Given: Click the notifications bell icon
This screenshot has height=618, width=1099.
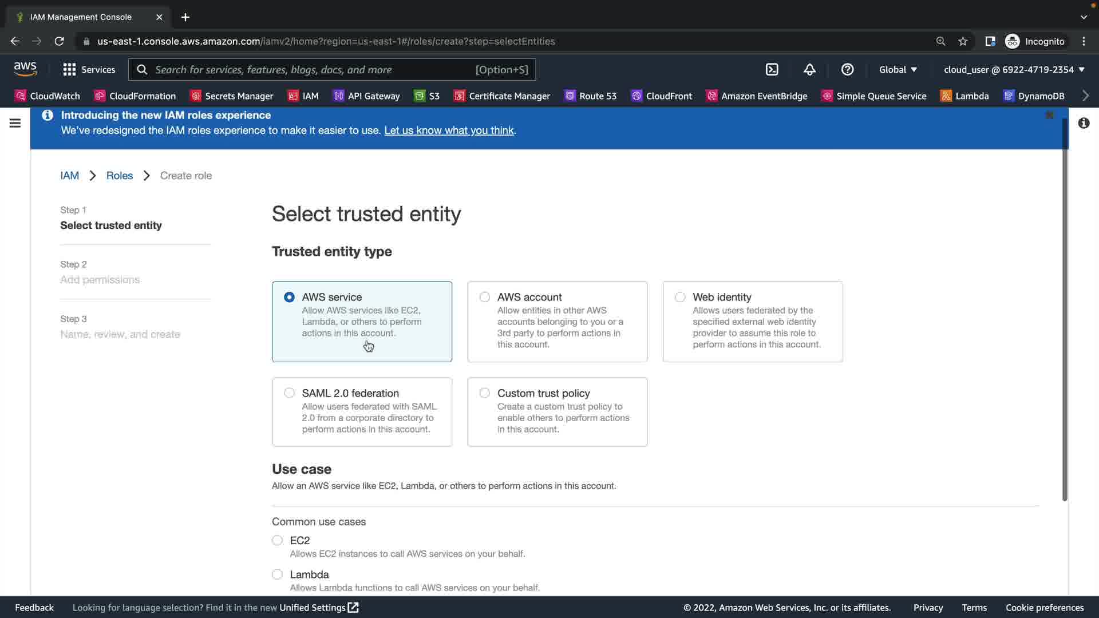Looking at the screenshot, I should (x=809, y=70).
